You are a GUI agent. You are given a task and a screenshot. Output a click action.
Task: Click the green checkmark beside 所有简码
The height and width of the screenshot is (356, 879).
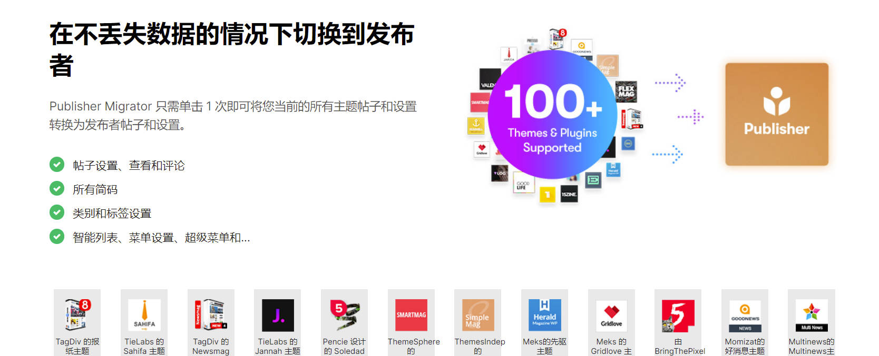[57, 188]
